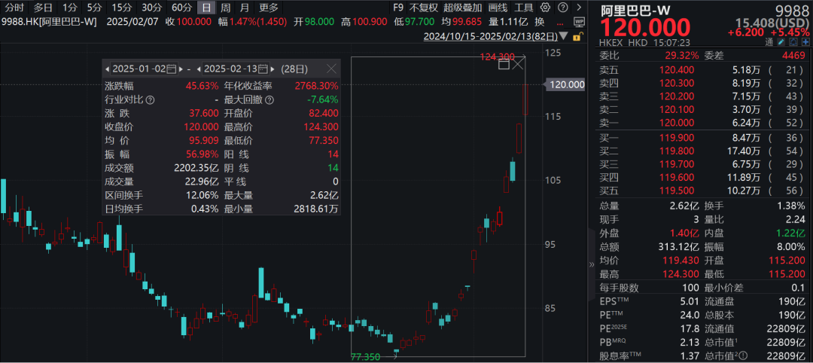The width and height of the screenshot is (813, 363).
Task: Click the 年化收益率 value 2768.30%
Action: pos(316,86)
